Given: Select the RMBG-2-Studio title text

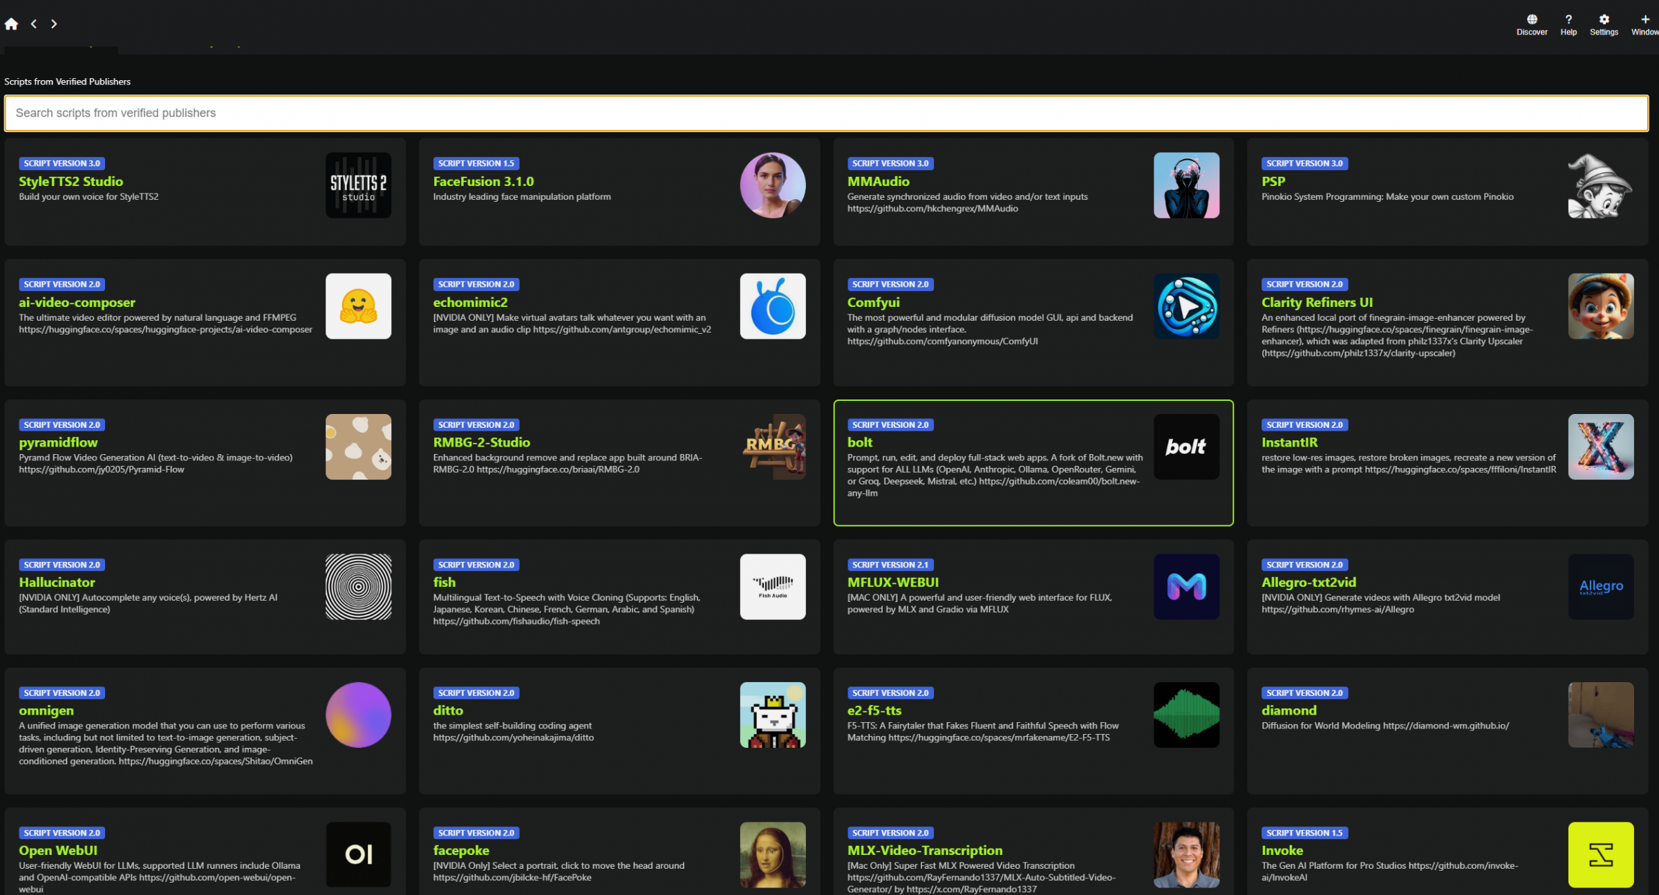Looking at the screenshot, I should click(481, 442).
